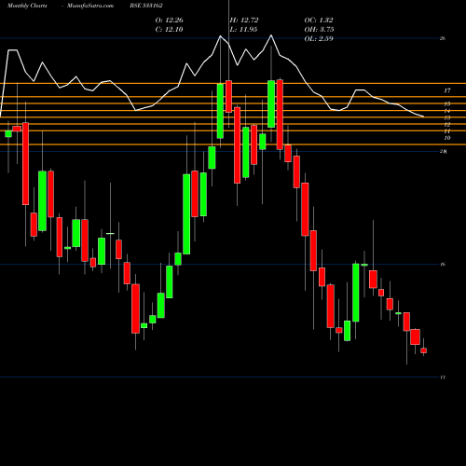
Task: Click the last red candlestick on the chart
Action: [423, 350]
